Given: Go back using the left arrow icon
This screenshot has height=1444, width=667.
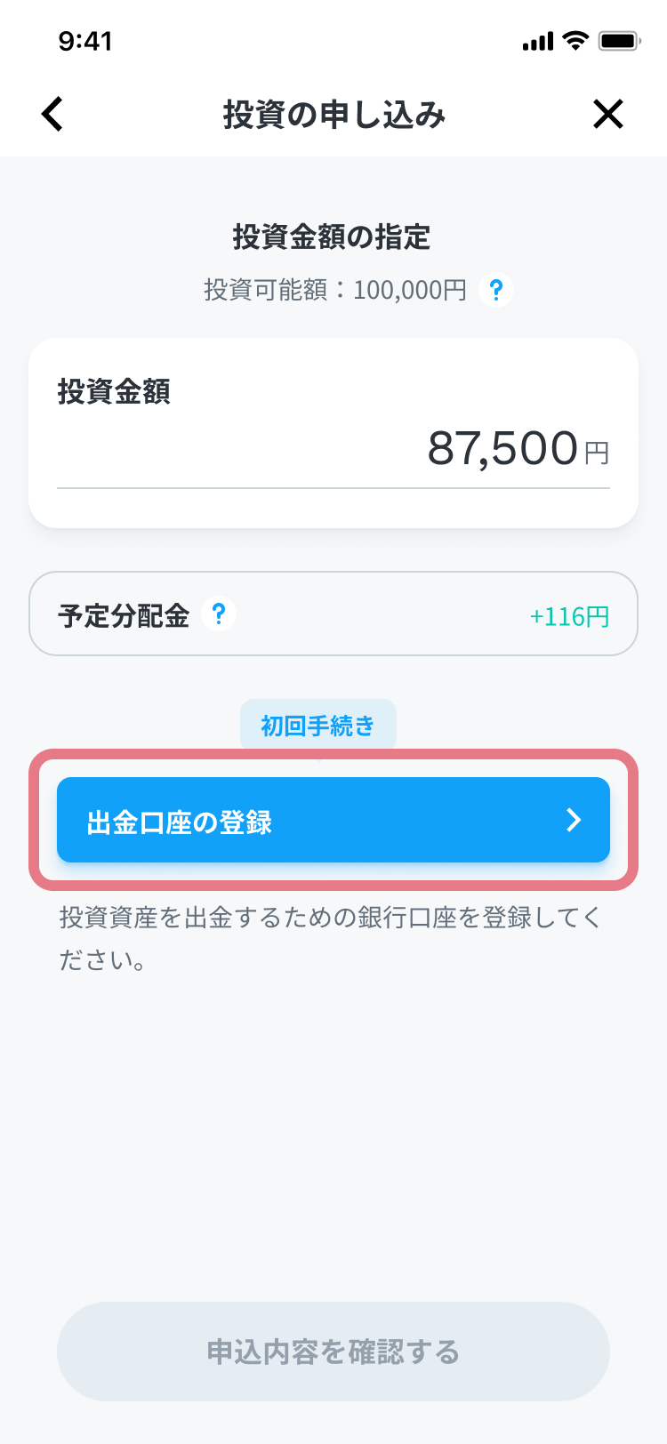Looking at the screenshot, I should point(52,114).
